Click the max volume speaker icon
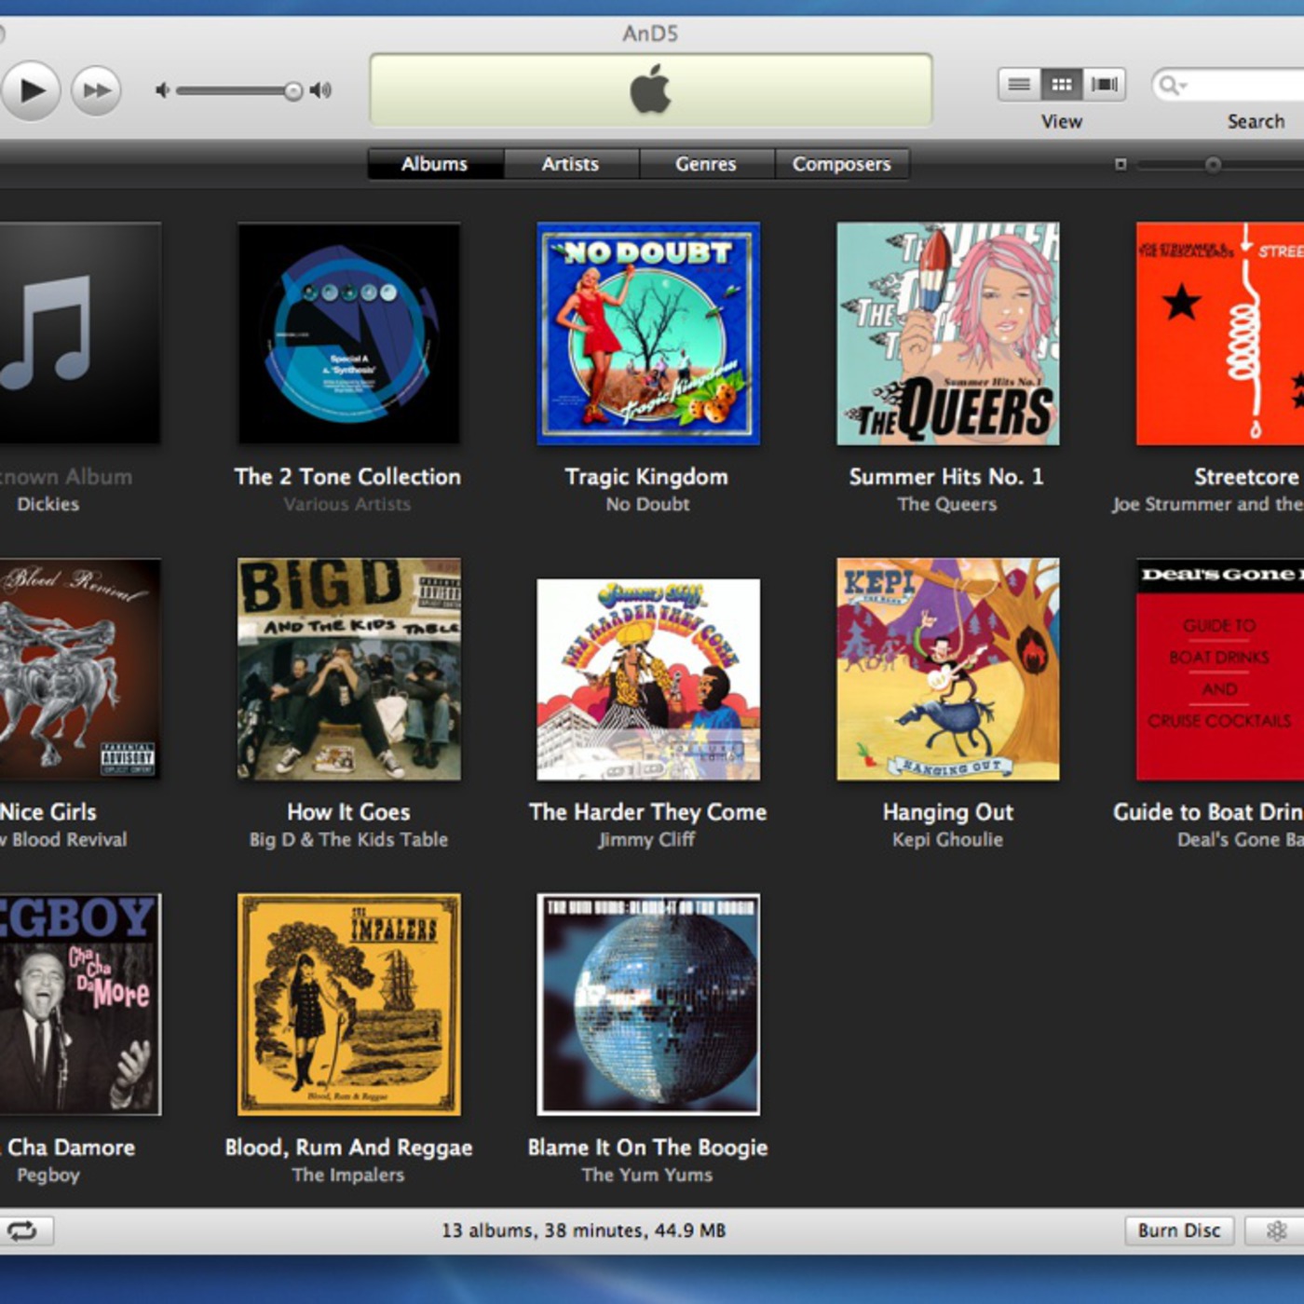Image resolution: width=1304 pixels, height=1304 pixels. pos(320,90)
